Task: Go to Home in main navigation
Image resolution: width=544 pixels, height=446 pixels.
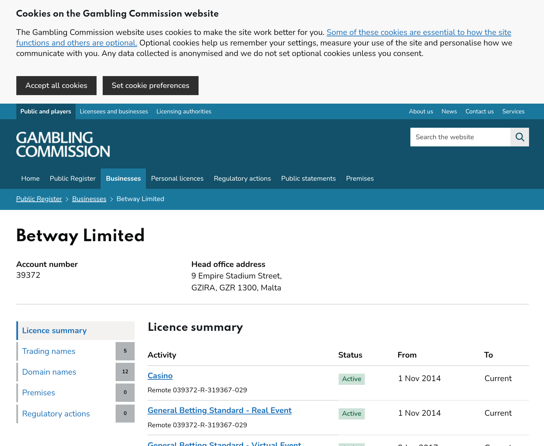Action: (31, 179)
